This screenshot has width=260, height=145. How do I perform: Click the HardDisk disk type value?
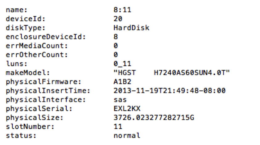(131, 28)
